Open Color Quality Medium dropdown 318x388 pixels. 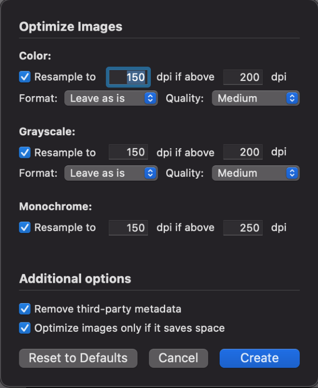(255, 98)
